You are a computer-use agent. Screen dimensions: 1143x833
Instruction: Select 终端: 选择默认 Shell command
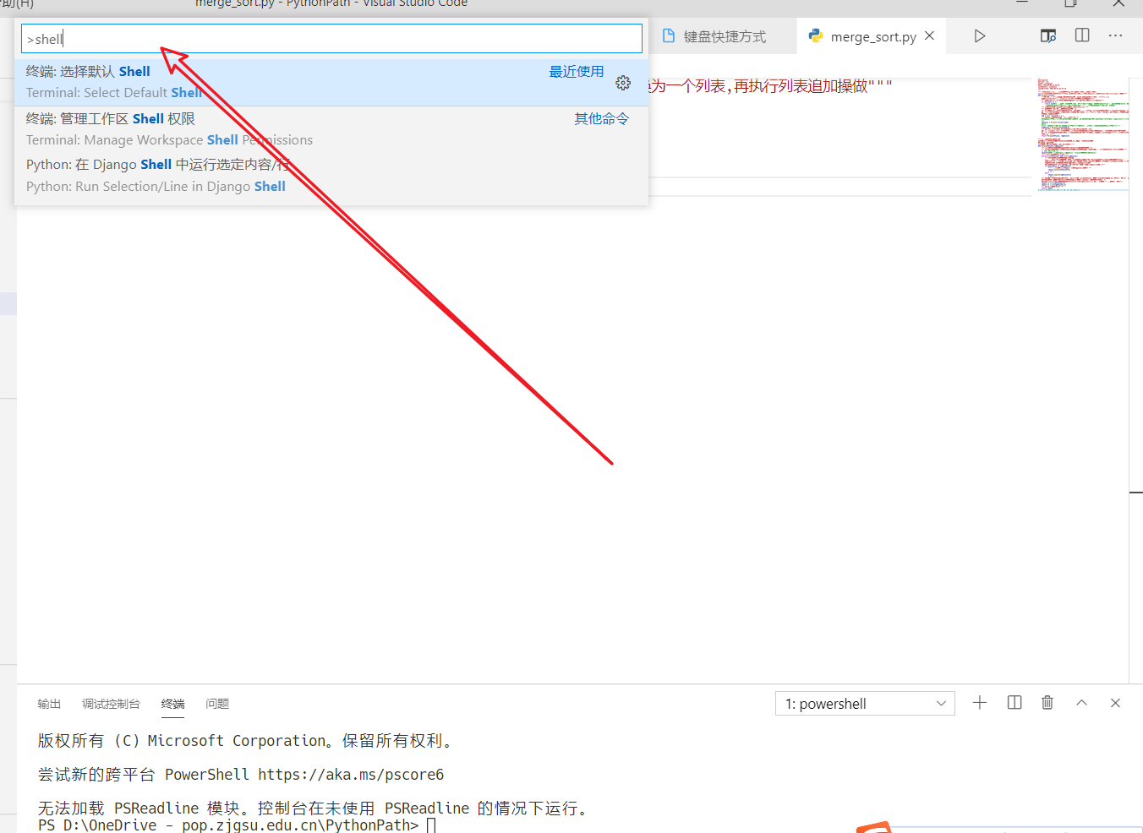click(x=331, y=82)
